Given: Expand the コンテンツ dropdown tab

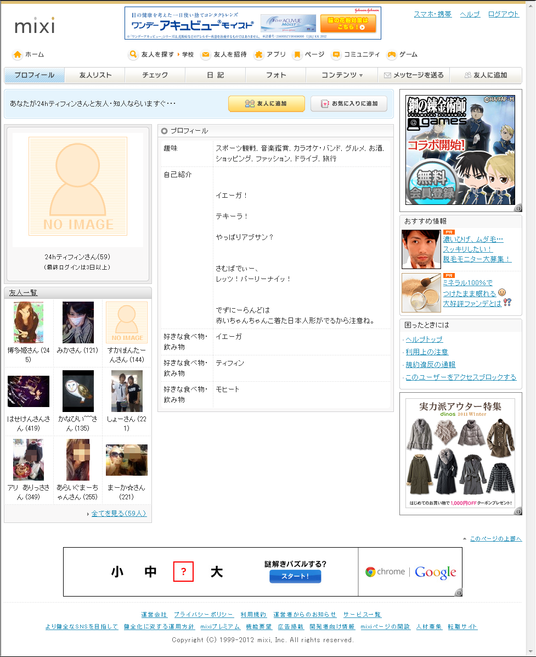Looking at the screenshot, I should 342,75.
